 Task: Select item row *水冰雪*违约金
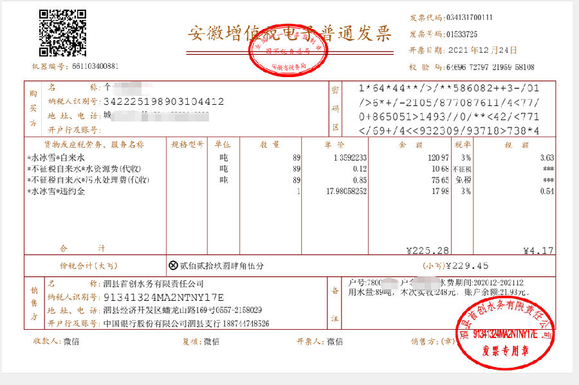(56, 192)
